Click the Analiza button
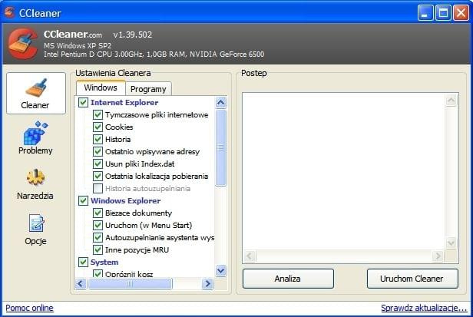473x317 pixels. pyautogui.click(x=288, y=279)
